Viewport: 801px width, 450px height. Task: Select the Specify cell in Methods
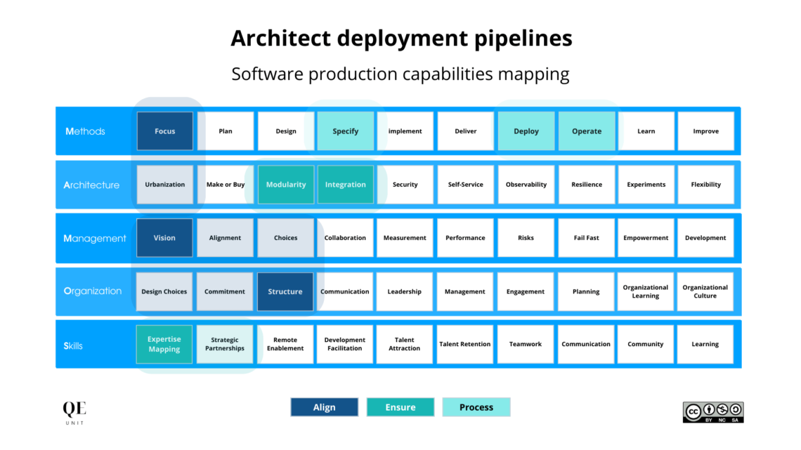(x=345, y=131)
